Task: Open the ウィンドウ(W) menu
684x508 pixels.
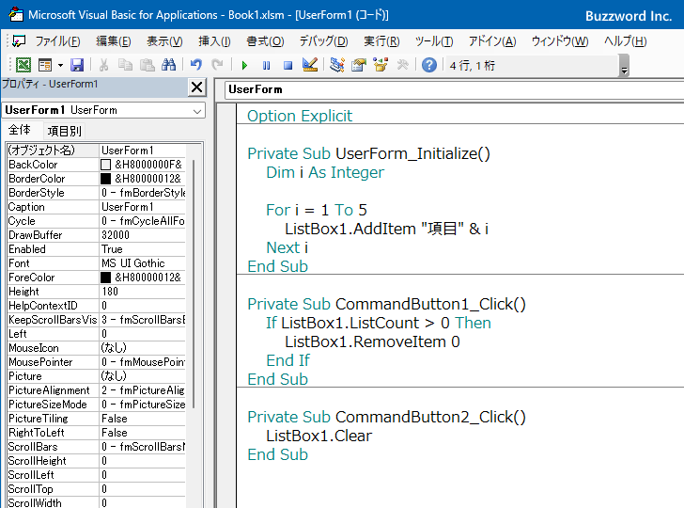Action: pyautogui.click(x=560, y=41)
